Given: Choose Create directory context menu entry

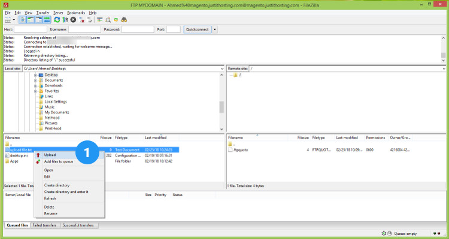Looking at the screenshot, I should [x=69, y=185].
